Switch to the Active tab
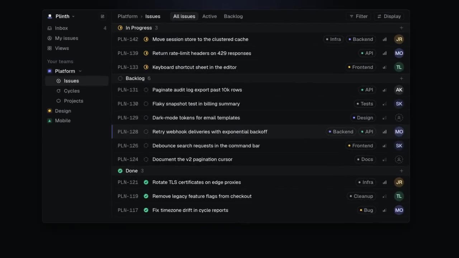The width and height of the screenshot is (459, 258). (x=209, y=16)
